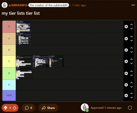Open settings gear for D tier row
137x113 pixels.
click(x=126, y=73)
